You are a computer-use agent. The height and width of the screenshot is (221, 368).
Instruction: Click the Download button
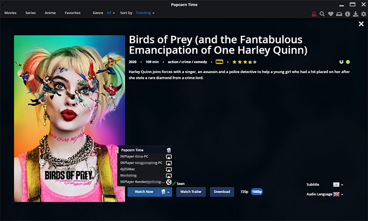(x=222, y=192)
